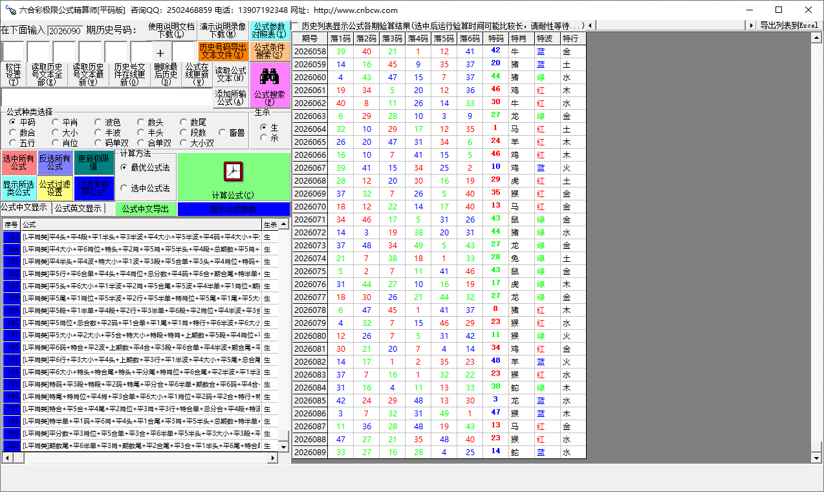Click 公式中文导出 button
This screenshot has width=824, height=492.
[x=146, y=209]
